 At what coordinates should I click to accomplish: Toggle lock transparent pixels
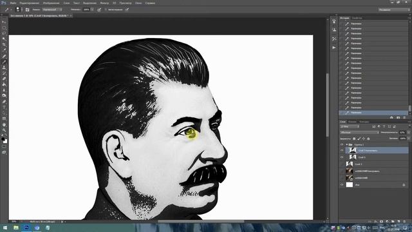coord(354,139)
